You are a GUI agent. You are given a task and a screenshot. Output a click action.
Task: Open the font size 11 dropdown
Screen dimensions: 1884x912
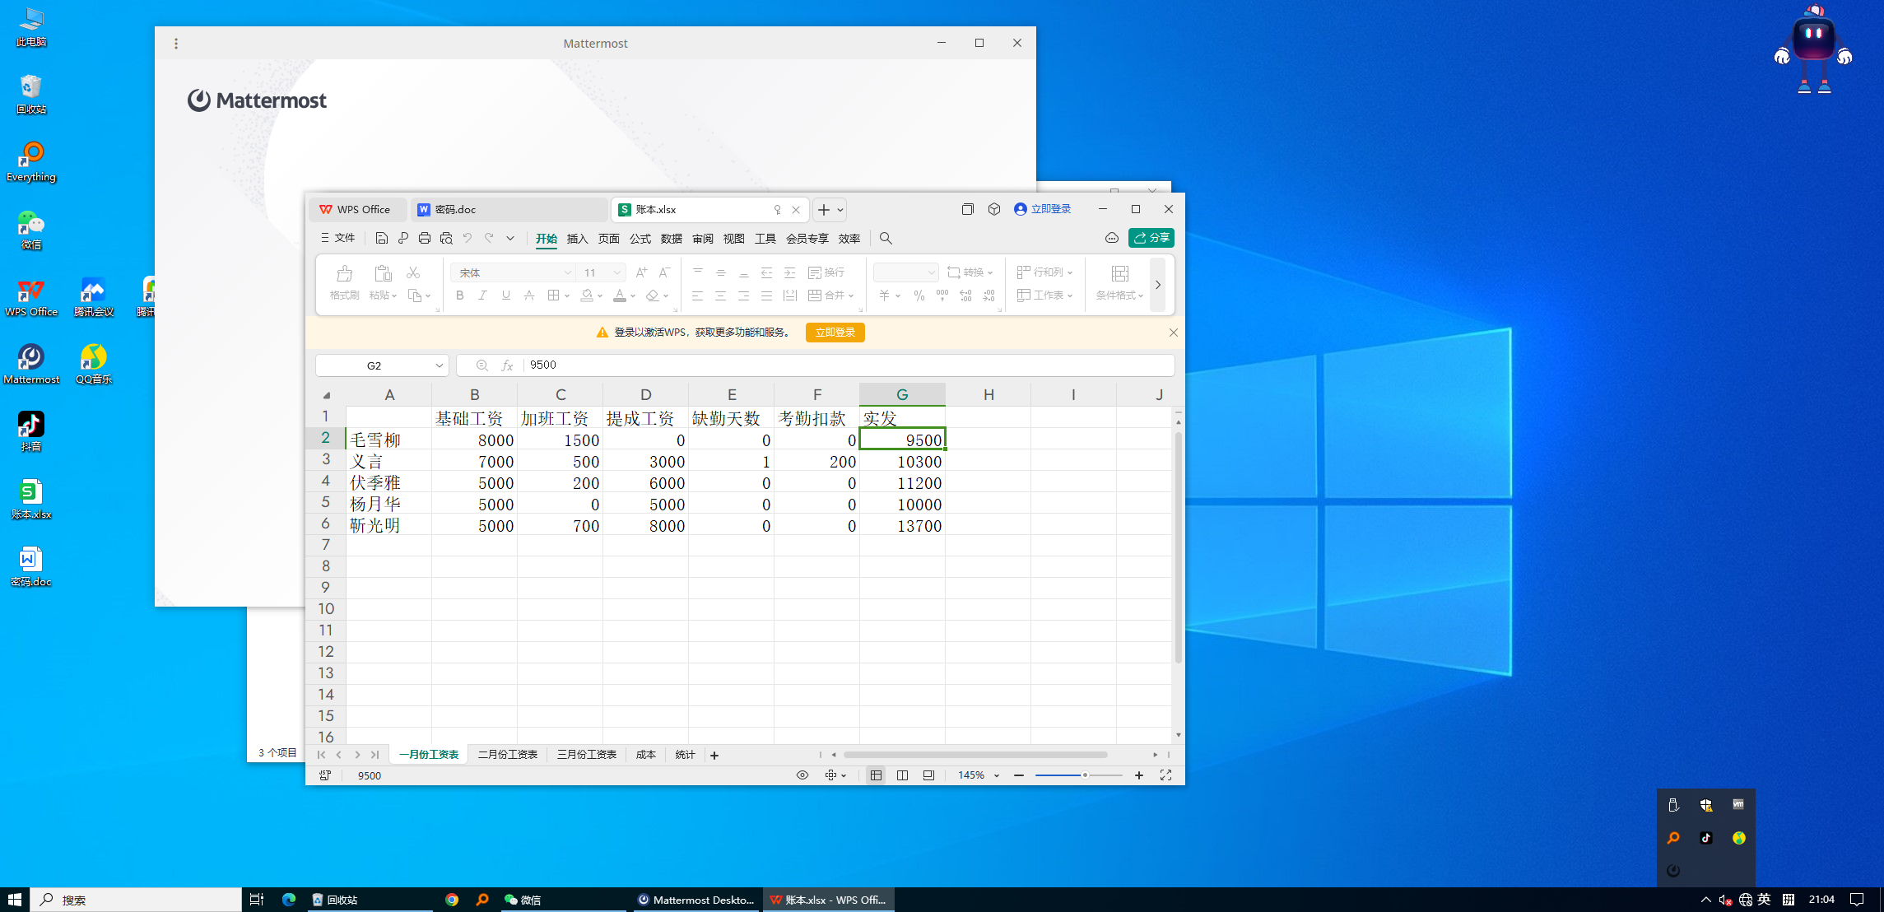(616, 272)
